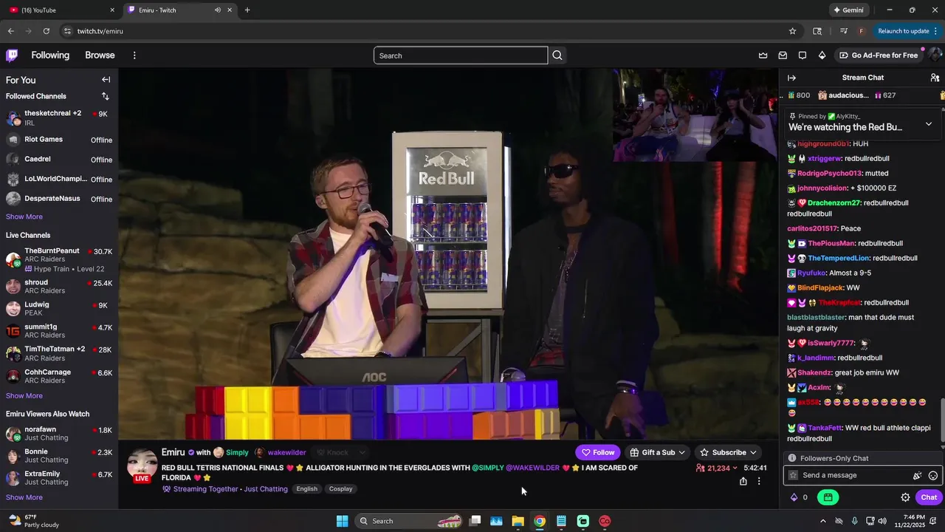
Task: Open Bits cheer icon in chat input
Action: [918, 476]
